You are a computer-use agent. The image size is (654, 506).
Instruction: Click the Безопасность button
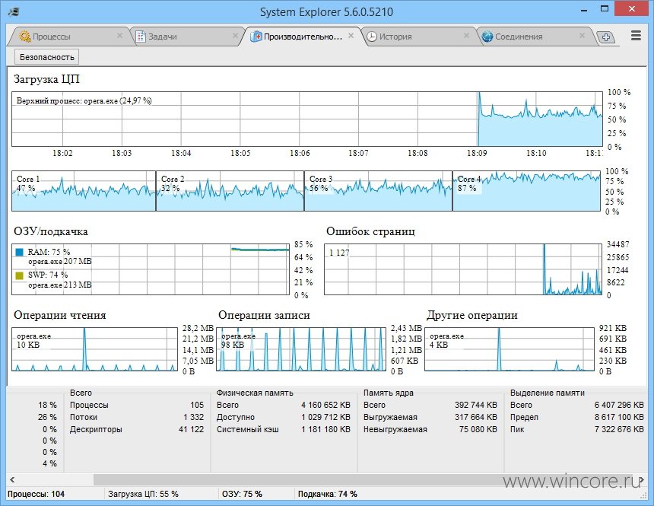(46, 57)
